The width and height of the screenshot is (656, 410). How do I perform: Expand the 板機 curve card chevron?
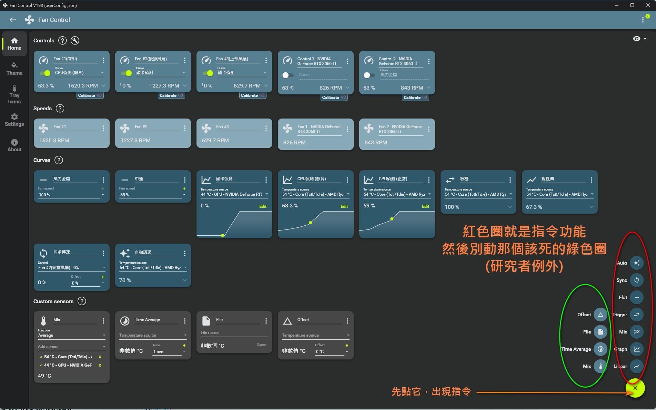click(510, 207)
